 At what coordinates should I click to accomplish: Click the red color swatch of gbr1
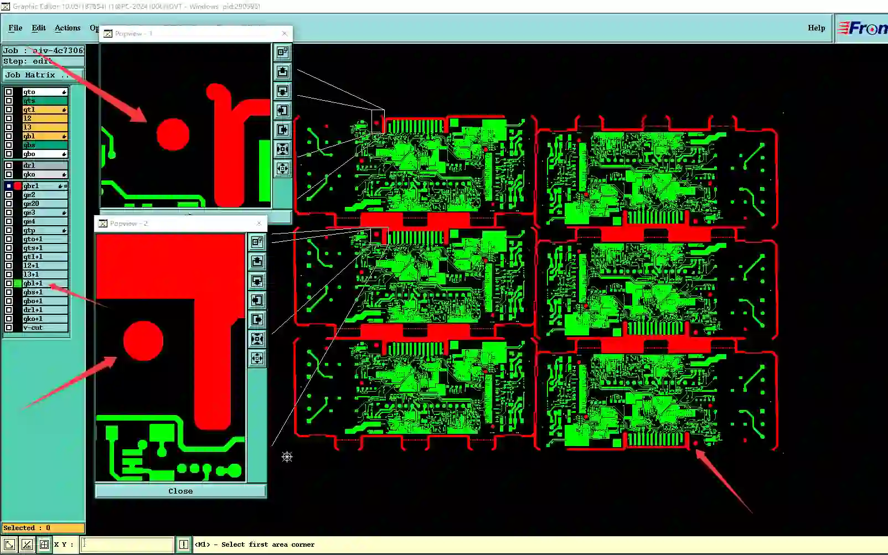pos(18,186)
